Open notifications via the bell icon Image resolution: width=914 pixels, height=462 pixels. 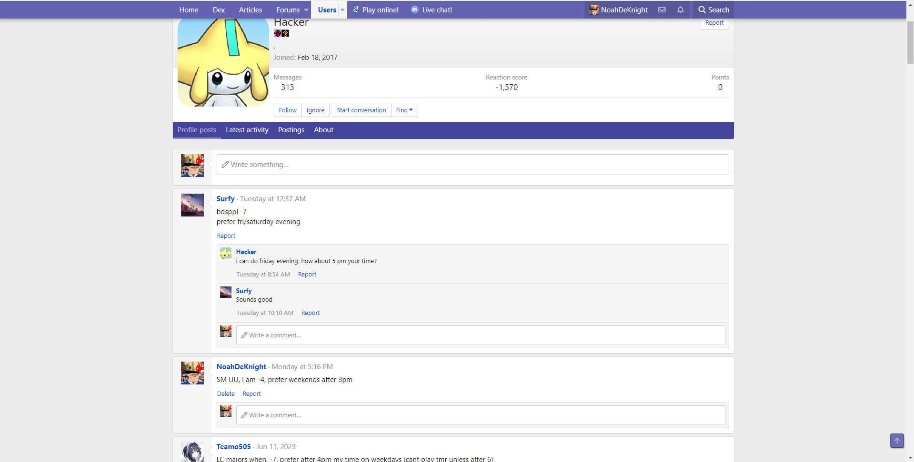680,10
